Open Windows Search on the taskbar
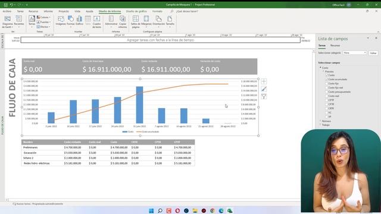Viewport: 381px width, 214px height. tap(160, 210)
